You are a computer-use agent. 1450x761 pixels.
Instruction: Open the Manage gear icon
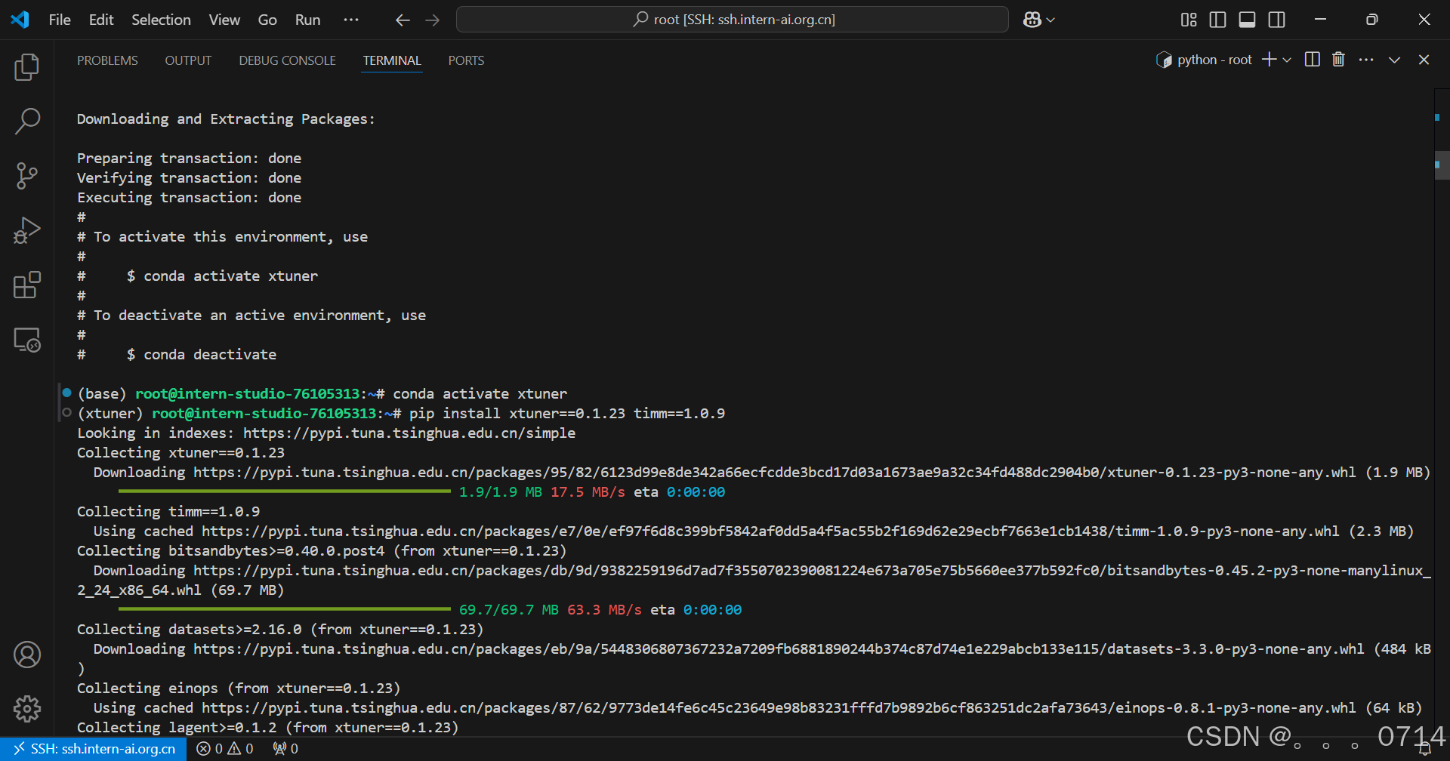27,709
